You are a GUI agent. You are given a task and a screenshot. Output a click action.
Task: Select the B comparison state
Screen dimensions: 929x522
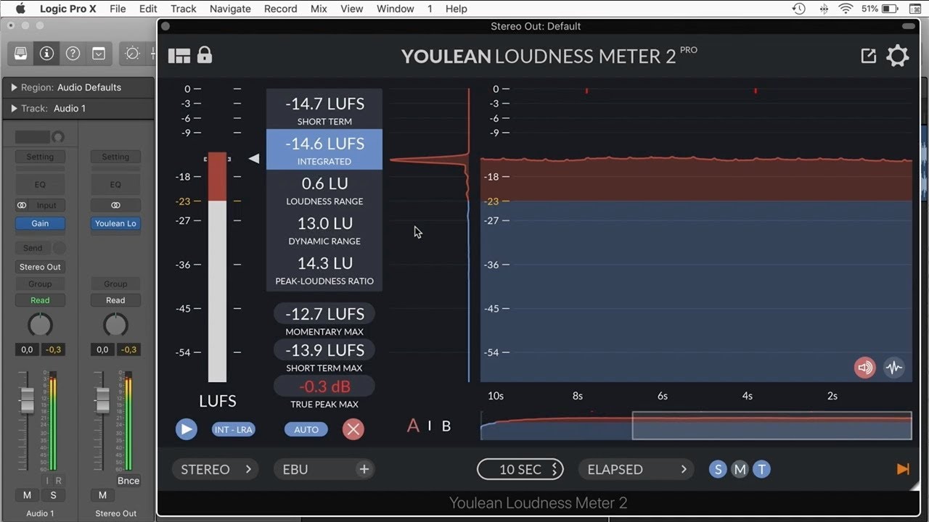(x=446, y=426)
